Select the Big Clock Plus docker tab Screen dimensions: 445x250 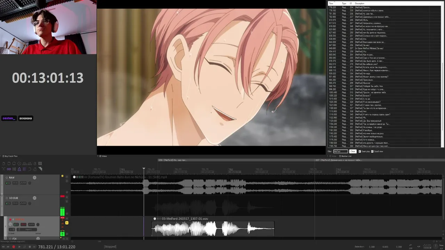[10, 156]
